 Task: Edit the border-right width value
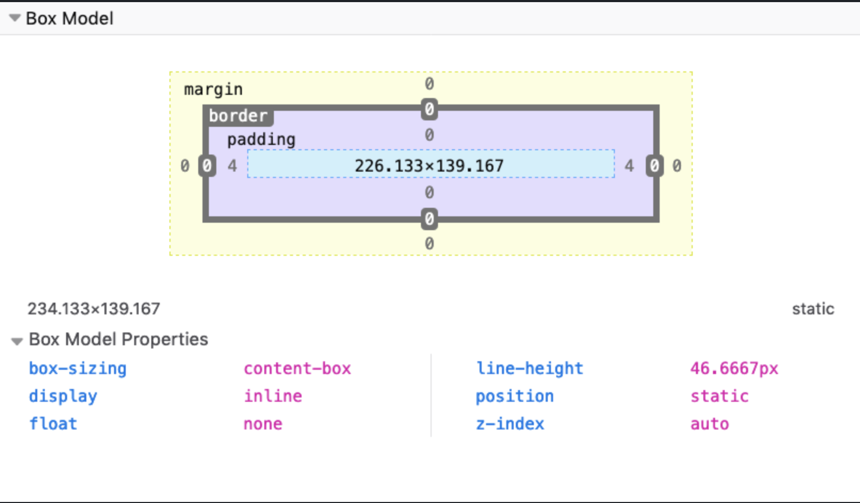(x=654, y=166)
